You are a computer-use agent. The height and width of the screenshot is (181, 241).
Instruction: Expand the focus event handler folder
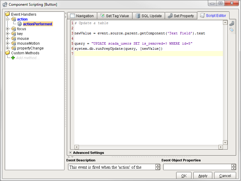pyautogui.click(x=8, y=29)
